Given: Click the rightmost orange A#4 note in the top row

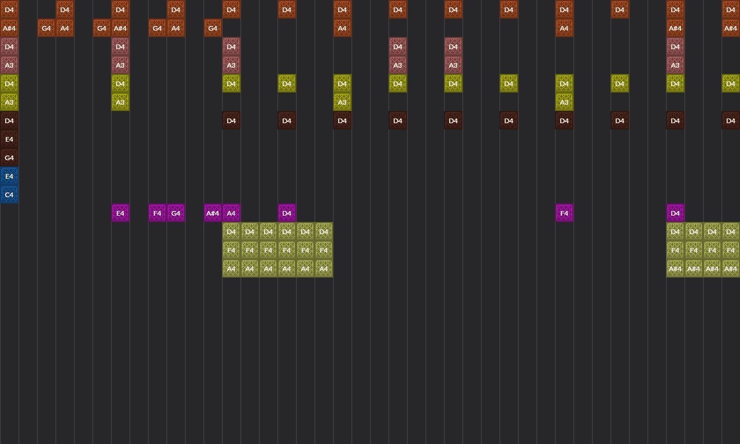Looking at the screenshot, I should 730,28.
